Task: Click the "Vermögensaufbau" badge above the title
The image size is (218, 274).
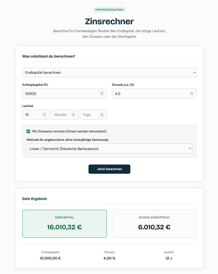Action: pos(109,10)
